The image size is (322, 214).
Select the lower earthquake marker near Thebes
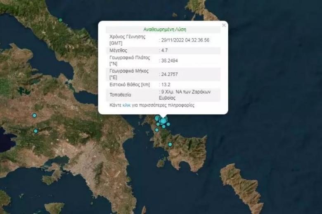point(36,131)
